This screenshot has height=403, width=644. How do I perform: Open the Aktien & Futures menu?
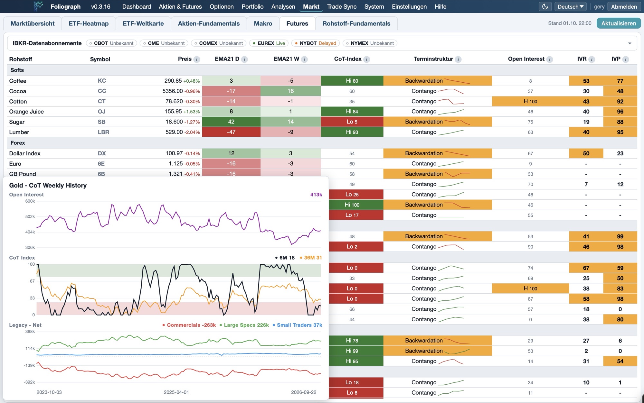[x=180, y=6]
